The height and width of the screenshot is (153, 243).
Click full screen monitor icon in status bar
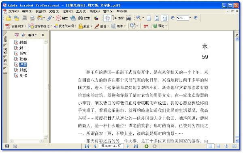(x=7, y=146)
